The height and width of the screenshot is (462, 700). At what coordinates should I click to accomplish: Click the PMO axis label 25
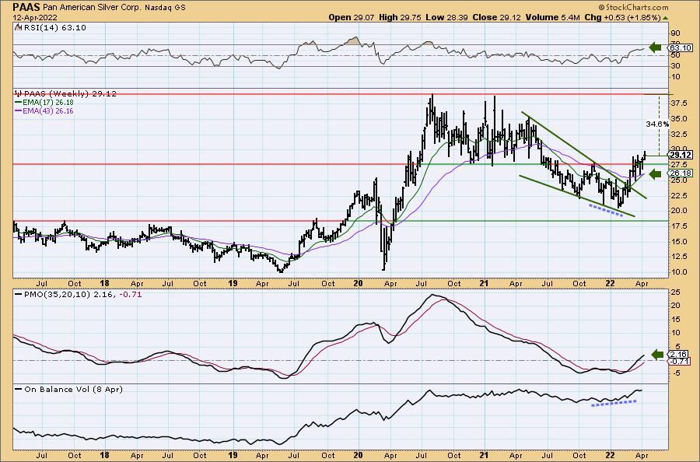point(675,292)
